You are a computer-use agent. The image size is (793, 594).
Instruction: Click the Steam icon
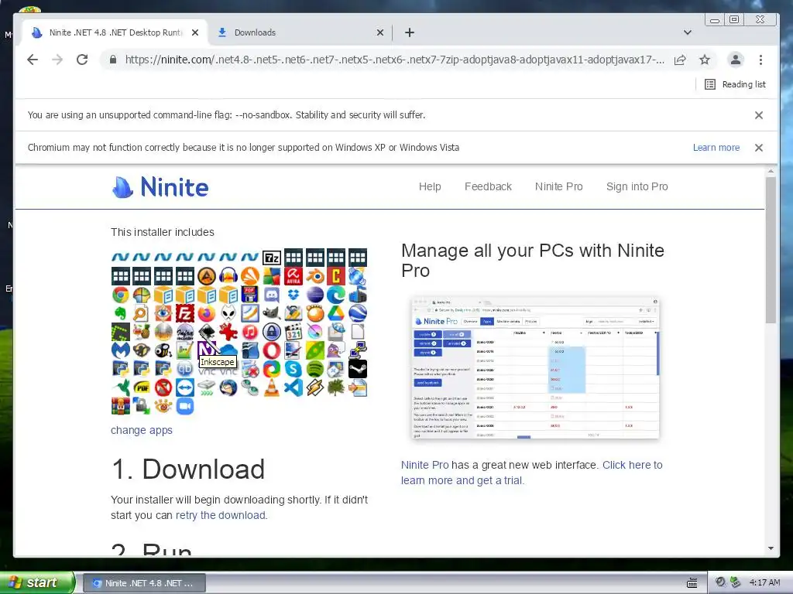click(358, 369)
